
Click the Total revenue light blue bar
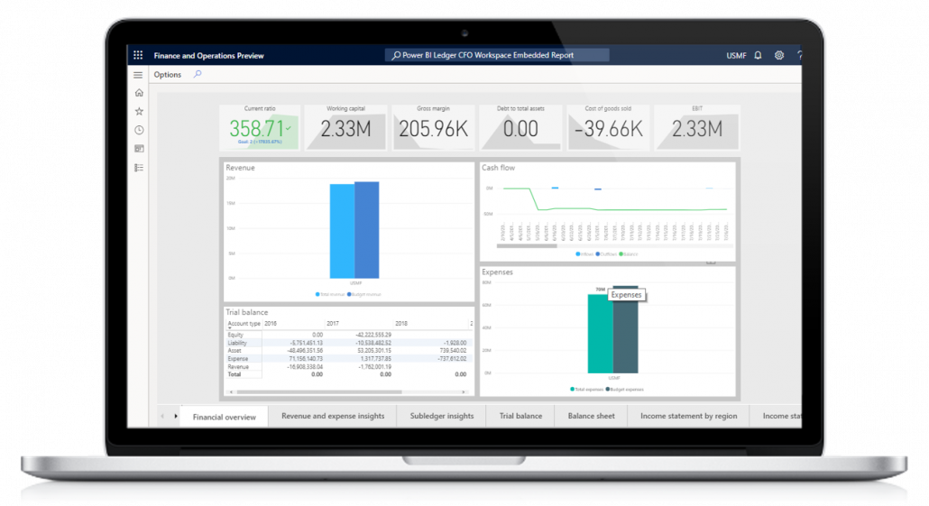click(x=342, y=231)
